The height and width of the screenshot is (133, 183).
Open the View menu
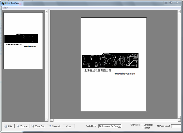5,8
